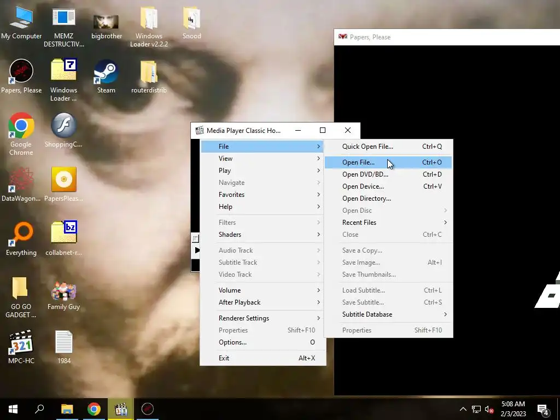Select the routerdistrib folder
The image size is (560, 420).
[x=149, y=77]
